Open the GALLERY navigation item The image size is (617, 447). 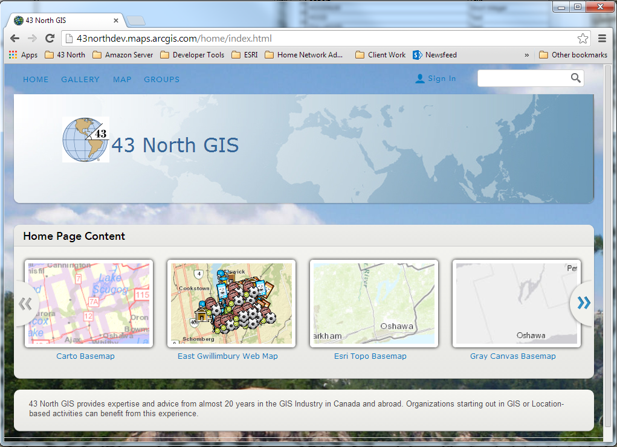(80, 79)
